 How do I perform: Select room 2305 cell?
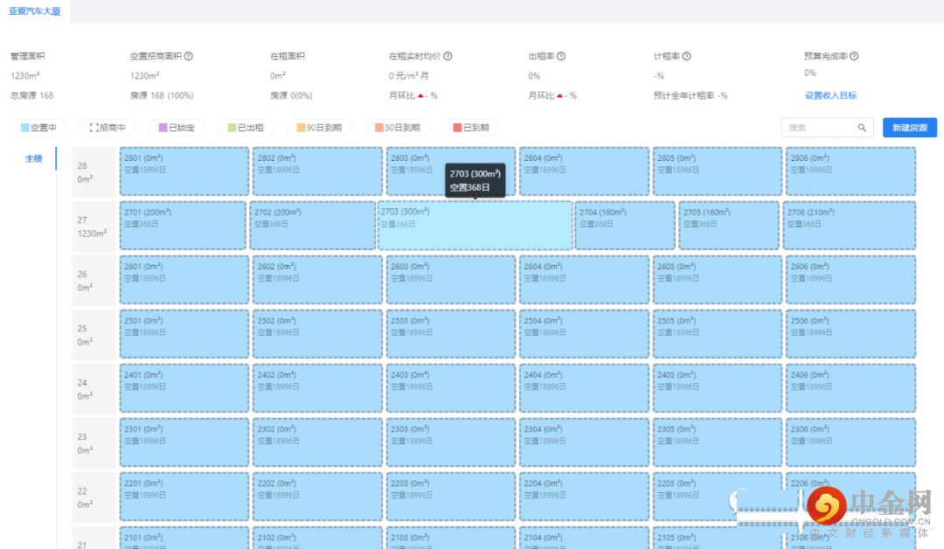click(718, 442)
